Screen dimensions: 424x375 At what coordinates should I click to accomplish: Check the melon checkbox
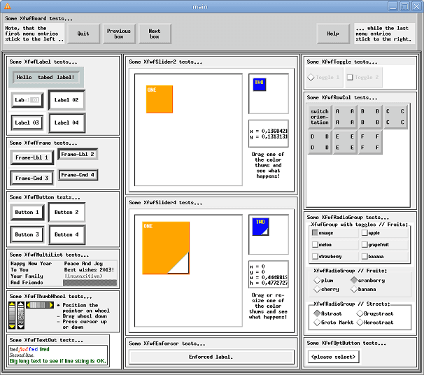tap(315, 244)
